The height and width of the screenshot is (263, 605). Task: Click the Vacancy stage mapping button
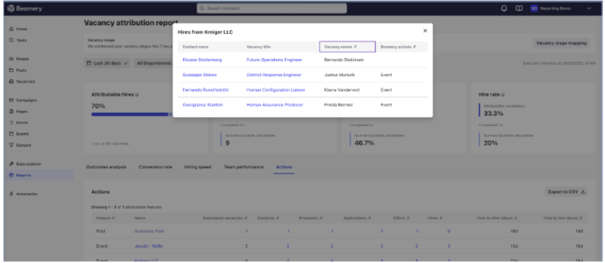click(x=561, y=43)
